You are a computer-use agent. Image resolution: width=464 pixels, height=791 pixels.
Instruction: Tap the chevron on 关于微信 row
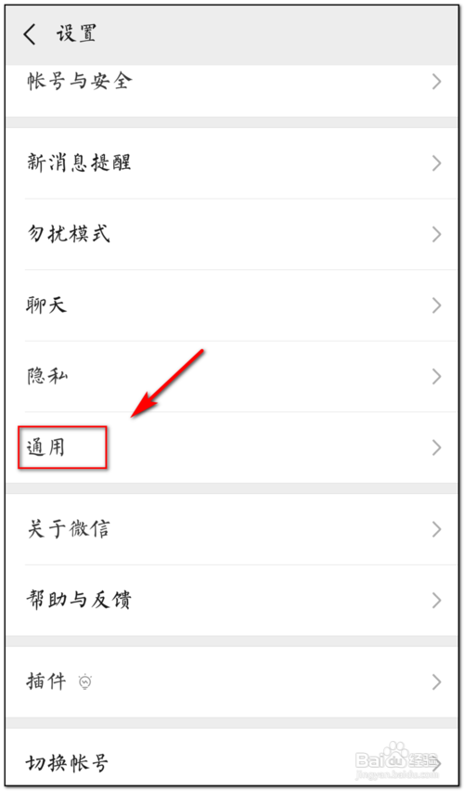pos(437,529)
